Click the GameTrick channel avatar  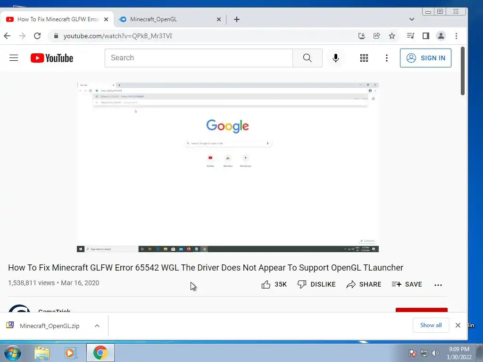[19, 308]
